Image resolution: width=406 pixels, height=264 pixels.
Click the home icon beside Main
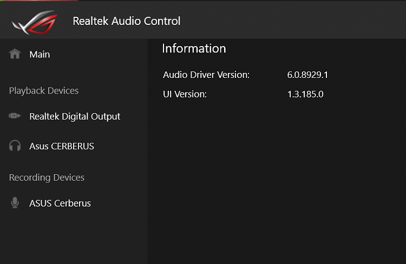15,54
